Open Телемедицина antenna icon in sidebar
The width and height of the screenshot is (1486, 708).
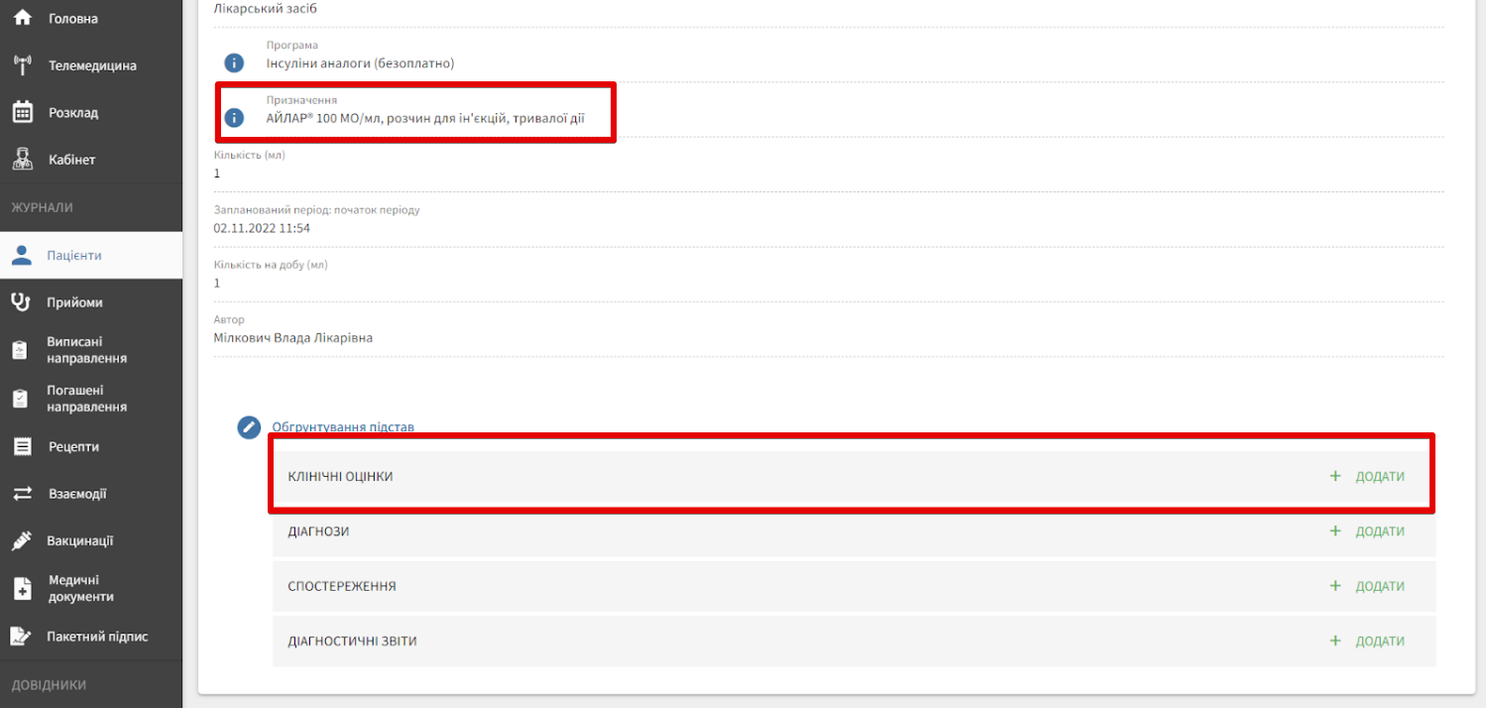pos(22,65)
